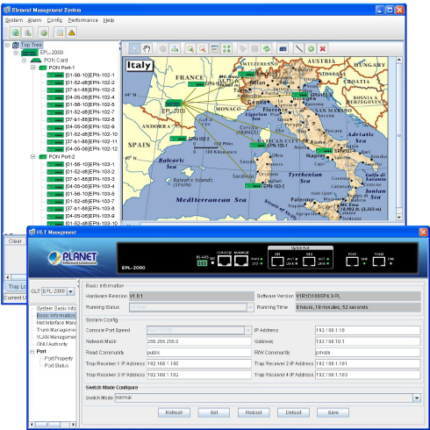This screenshot has width=430, height=430.
Task: Open the Alarm menu
Action: click(x=34, y=20)
